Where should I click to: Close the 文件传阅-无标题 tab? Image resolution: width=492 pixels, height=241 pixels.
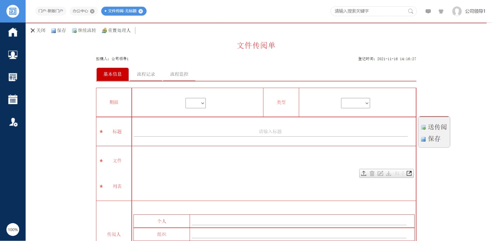coord(141,11)
